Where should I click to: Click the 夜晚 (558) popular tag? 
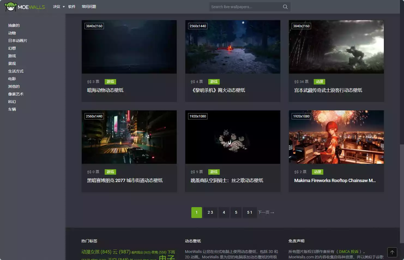tap(159, 252)
